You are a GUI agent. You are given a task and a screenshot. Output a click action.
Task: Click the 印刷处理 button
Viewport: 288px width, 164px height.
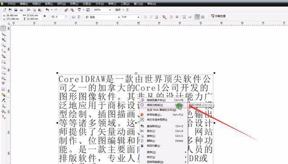(218, 16)
